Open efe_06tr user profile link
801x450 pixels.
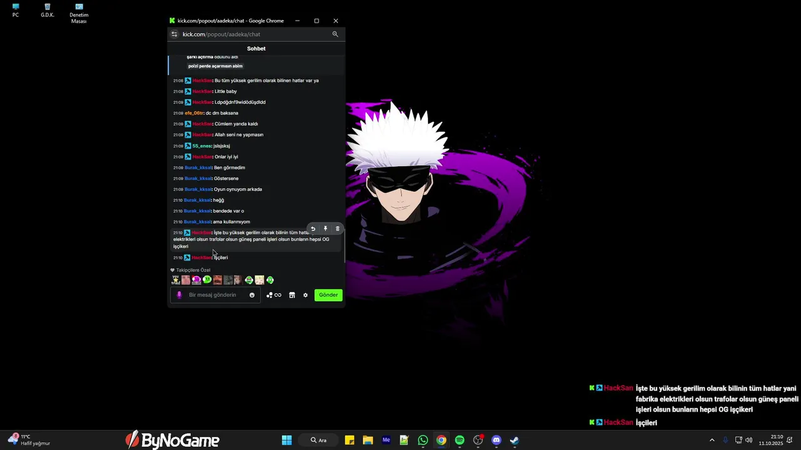tap(194, 113)
